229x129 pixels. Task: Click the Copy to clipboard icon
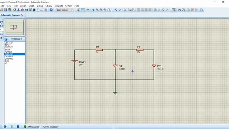pos(129,10)
